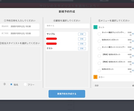Click the カラー category heading label

click(x=101, y=77)
